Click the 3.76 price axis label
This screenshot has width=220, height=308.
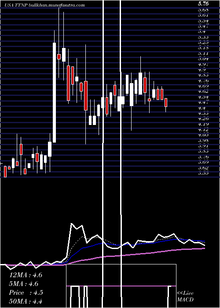203,157
